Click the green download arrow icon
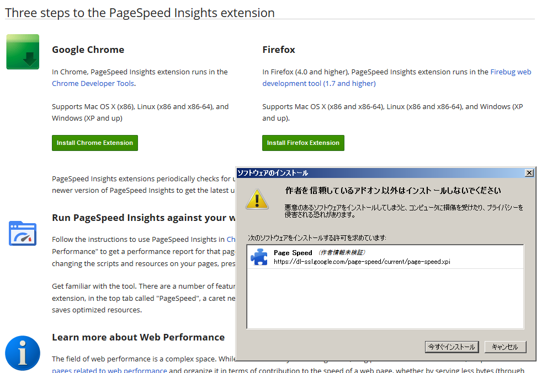Viewport: 547px width, 373px height. point(23,52)
